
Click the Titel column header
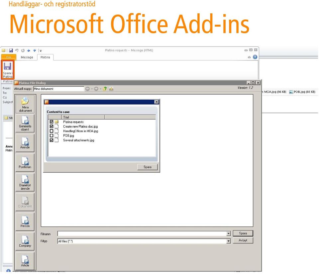pos(83,117)
